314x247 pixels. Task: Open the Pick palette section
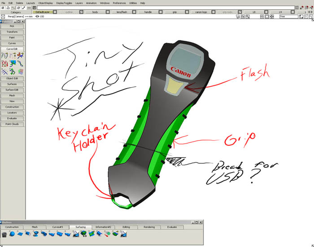[12, 26]
